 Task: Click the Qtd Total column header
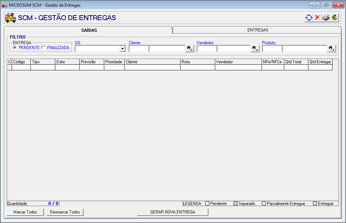click(296, 62)
